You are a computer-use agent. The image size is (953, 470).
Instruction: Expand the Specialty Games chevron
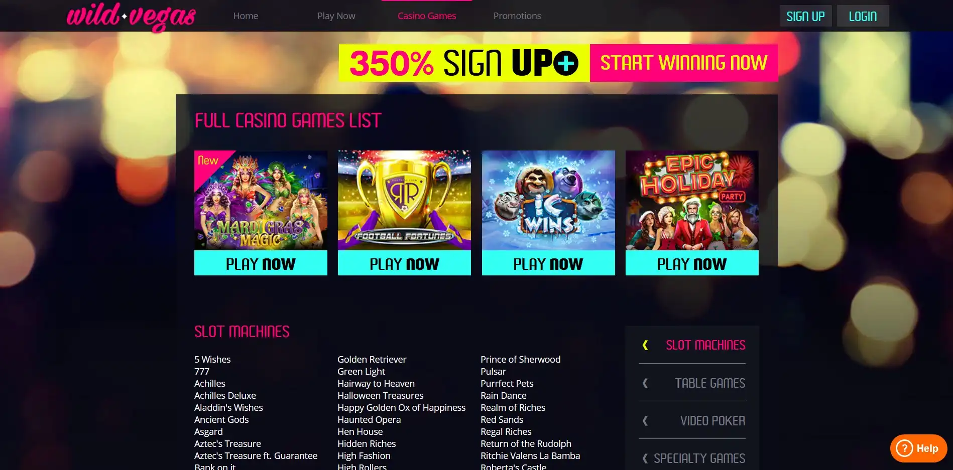pos(645,458)
